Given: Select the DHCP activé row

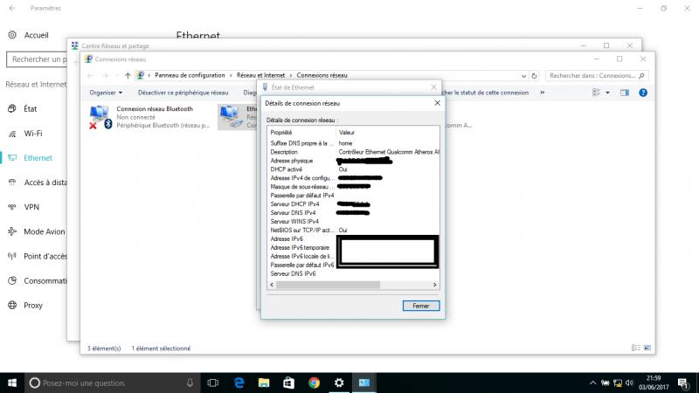Looking at the screenshot, I should [x=353, y=169].
